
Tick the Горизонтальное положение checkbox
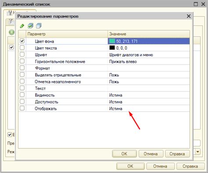(22, 61)
